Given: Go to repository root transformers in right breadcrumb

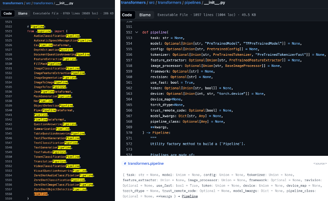Looking at the screenshot, I should tap(133, 3).
